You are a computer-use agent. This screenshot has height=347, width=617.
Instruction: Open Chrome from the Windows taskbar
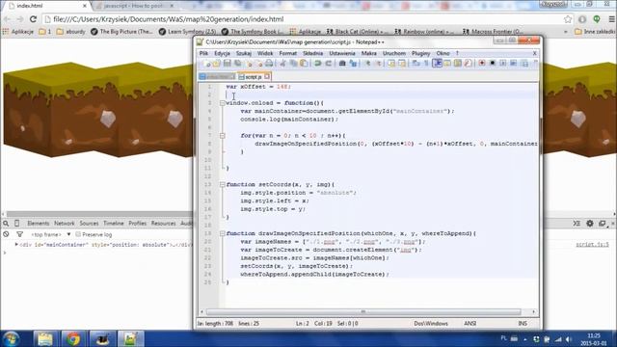(73, 338)
